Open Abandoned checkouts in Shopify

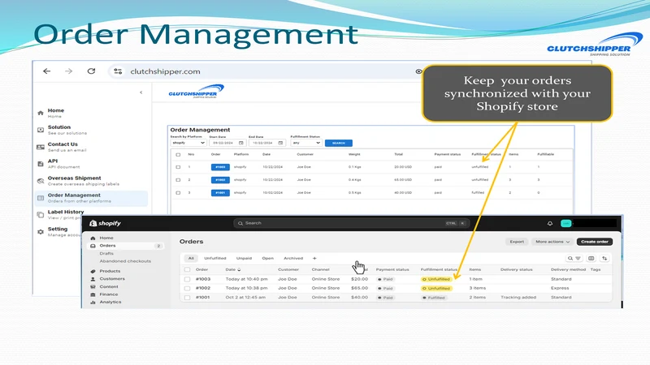tap(125, 261)
